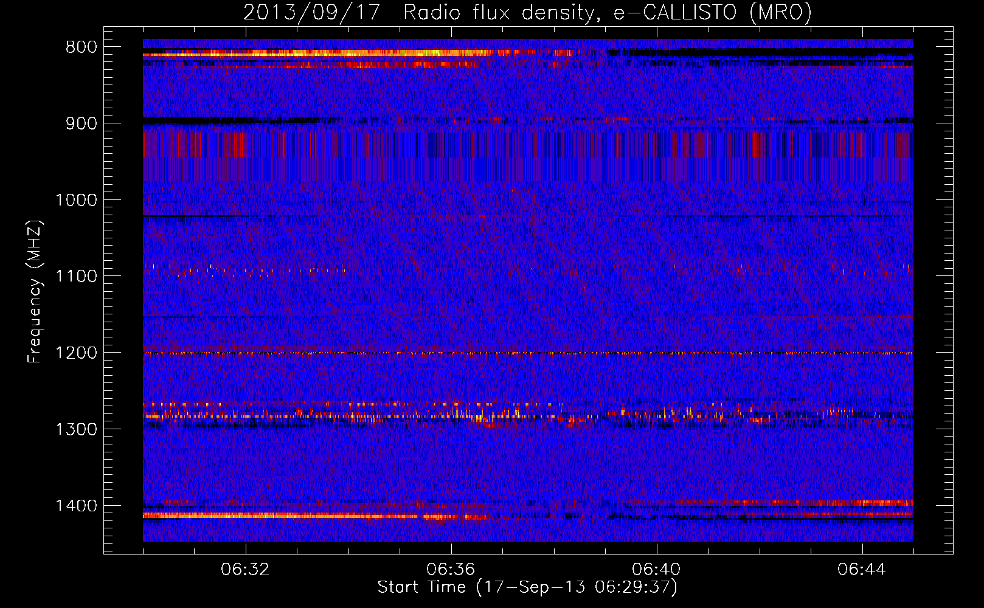984x608 pixels.
Task: Click the 1000 frequency tick label
Action: [x=76, y=200]
